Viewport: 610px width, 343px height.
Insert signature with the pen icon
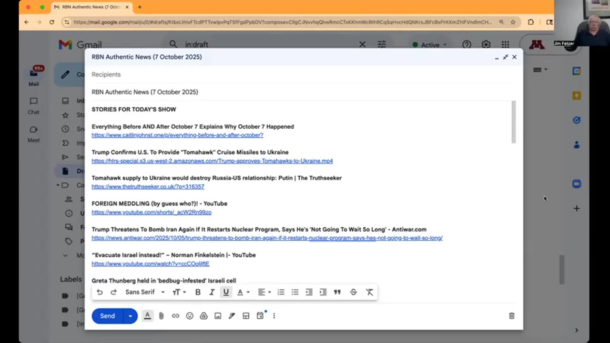point(232,316)
